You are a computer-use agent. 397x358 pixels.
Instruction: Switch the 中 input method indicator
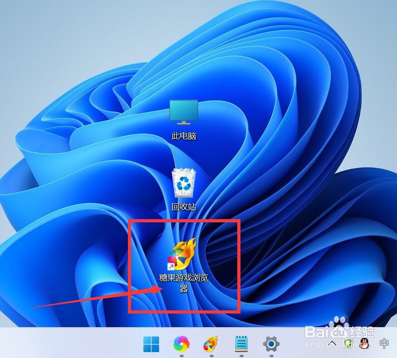click(x=384, y=343)
